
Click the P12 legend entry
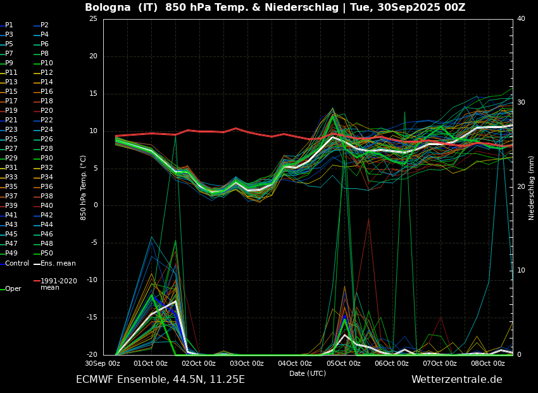click(47, 73)
